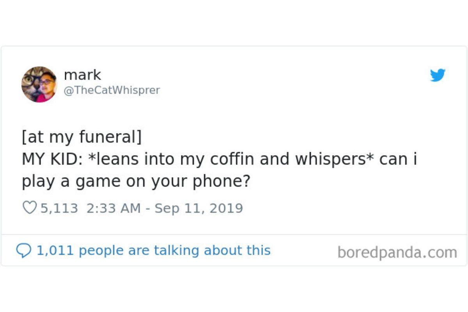Image resolution: width=468 pixels, height=312 pixels.
Task: Click the date Sep 11, 2019
Action: point(199,208)
